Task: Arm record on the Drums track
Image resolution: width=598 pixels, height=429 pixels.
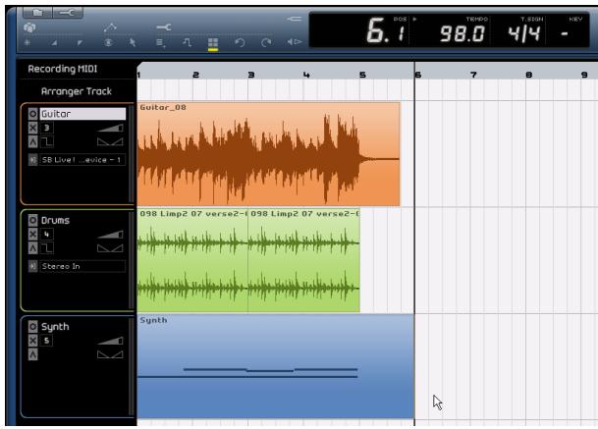Action: click(32, 220)
